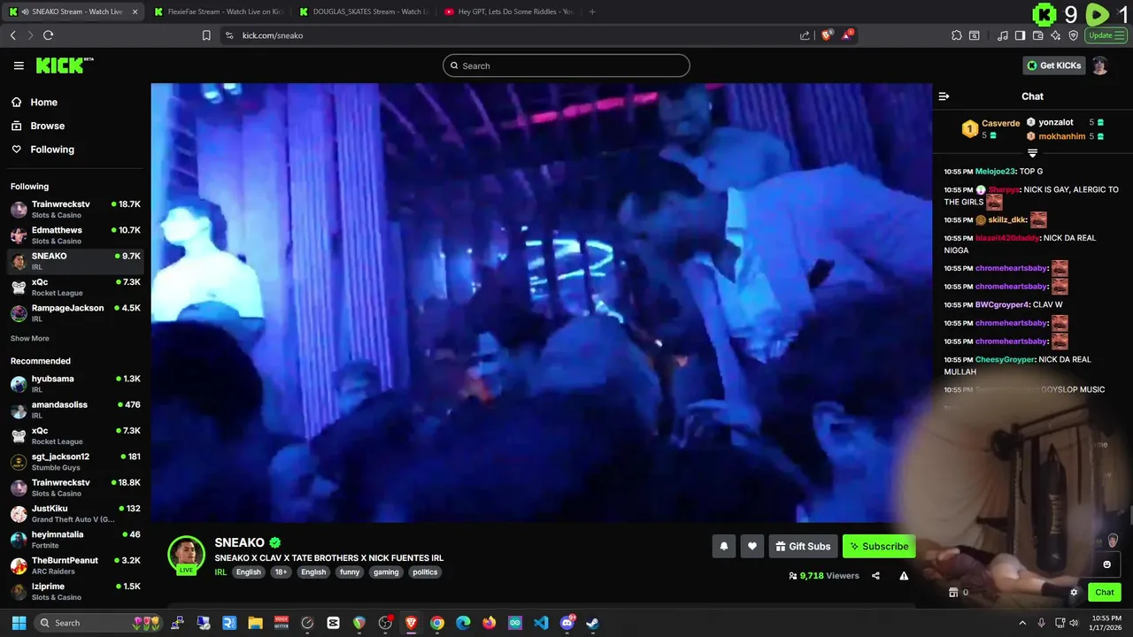Open RampageJackson channel in Following

(75, 313)
